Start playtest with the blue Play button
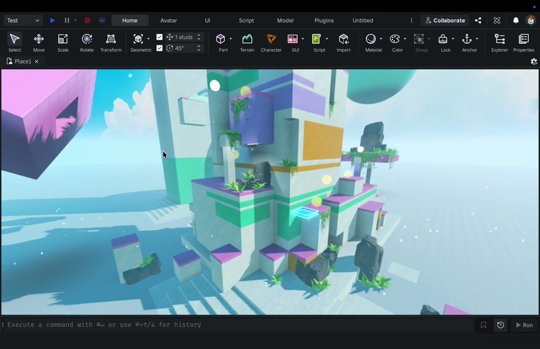Viewport: 540px width, 349px height. 53,20
